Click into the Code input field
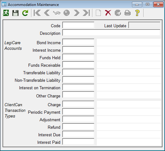 (x=78, y=25)
